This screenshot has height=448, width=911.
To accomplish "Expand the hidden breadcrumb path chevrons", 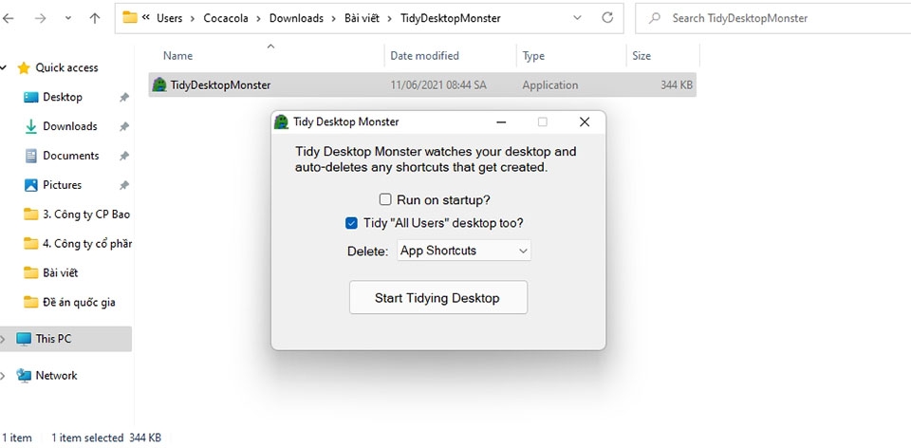I will (146, 18).
